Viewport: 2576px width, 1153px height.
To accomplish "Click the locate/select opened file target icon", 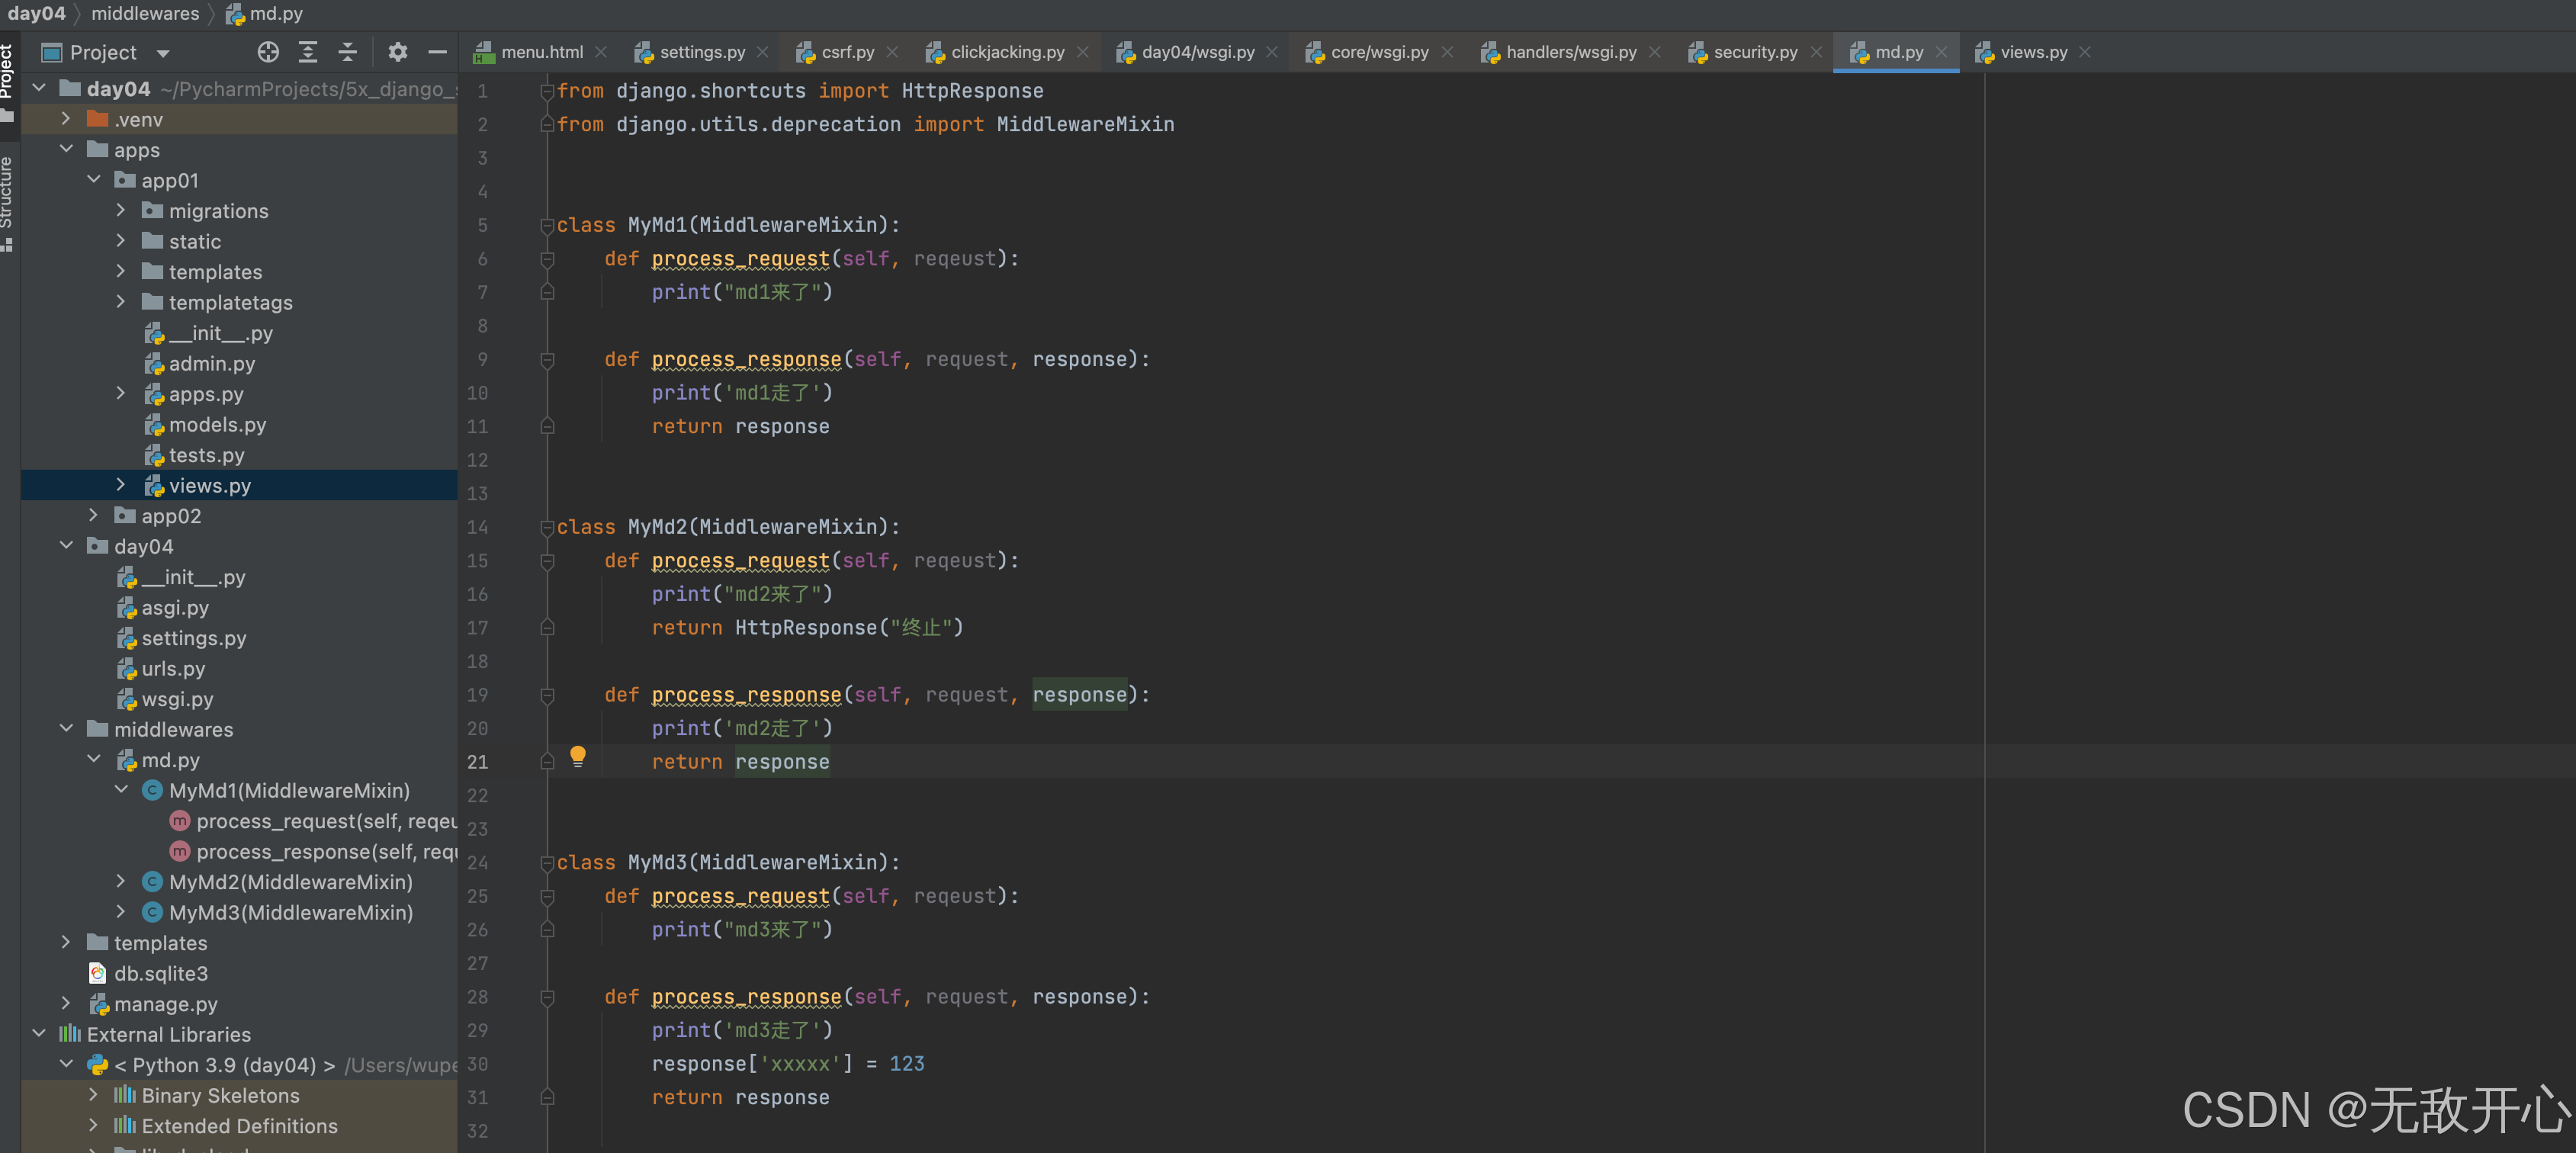I will [x=268, y=52].
